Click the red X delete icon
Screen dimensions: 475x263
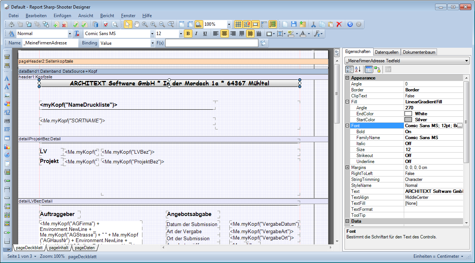(x=339, y=24)
